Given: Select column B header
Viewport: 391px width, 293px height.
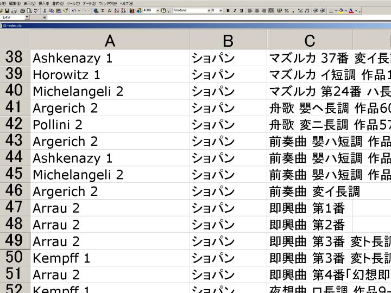Looking at the screenshot, I should 228,40.
